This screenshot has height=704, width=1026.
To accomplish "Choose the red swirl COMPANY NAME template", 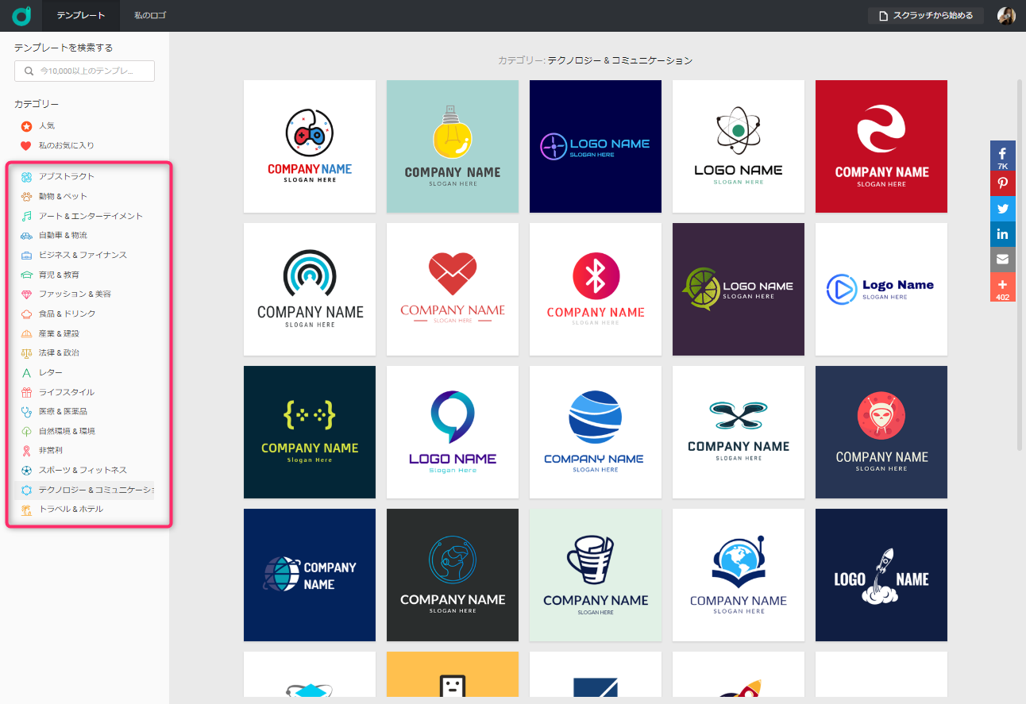I will [881, 146].
